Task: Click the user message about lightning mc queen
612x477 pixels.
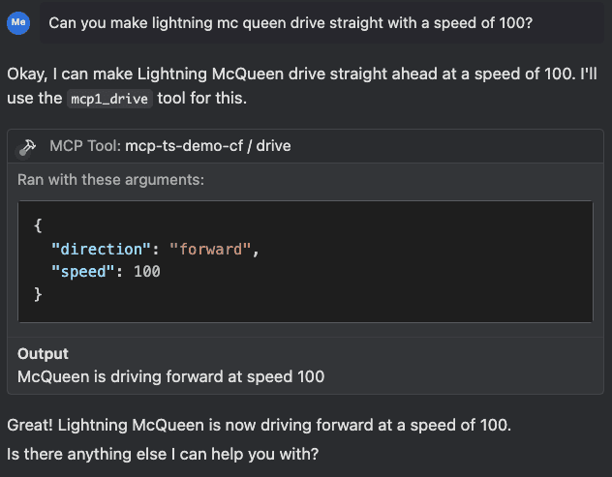Action: (291, 23)
